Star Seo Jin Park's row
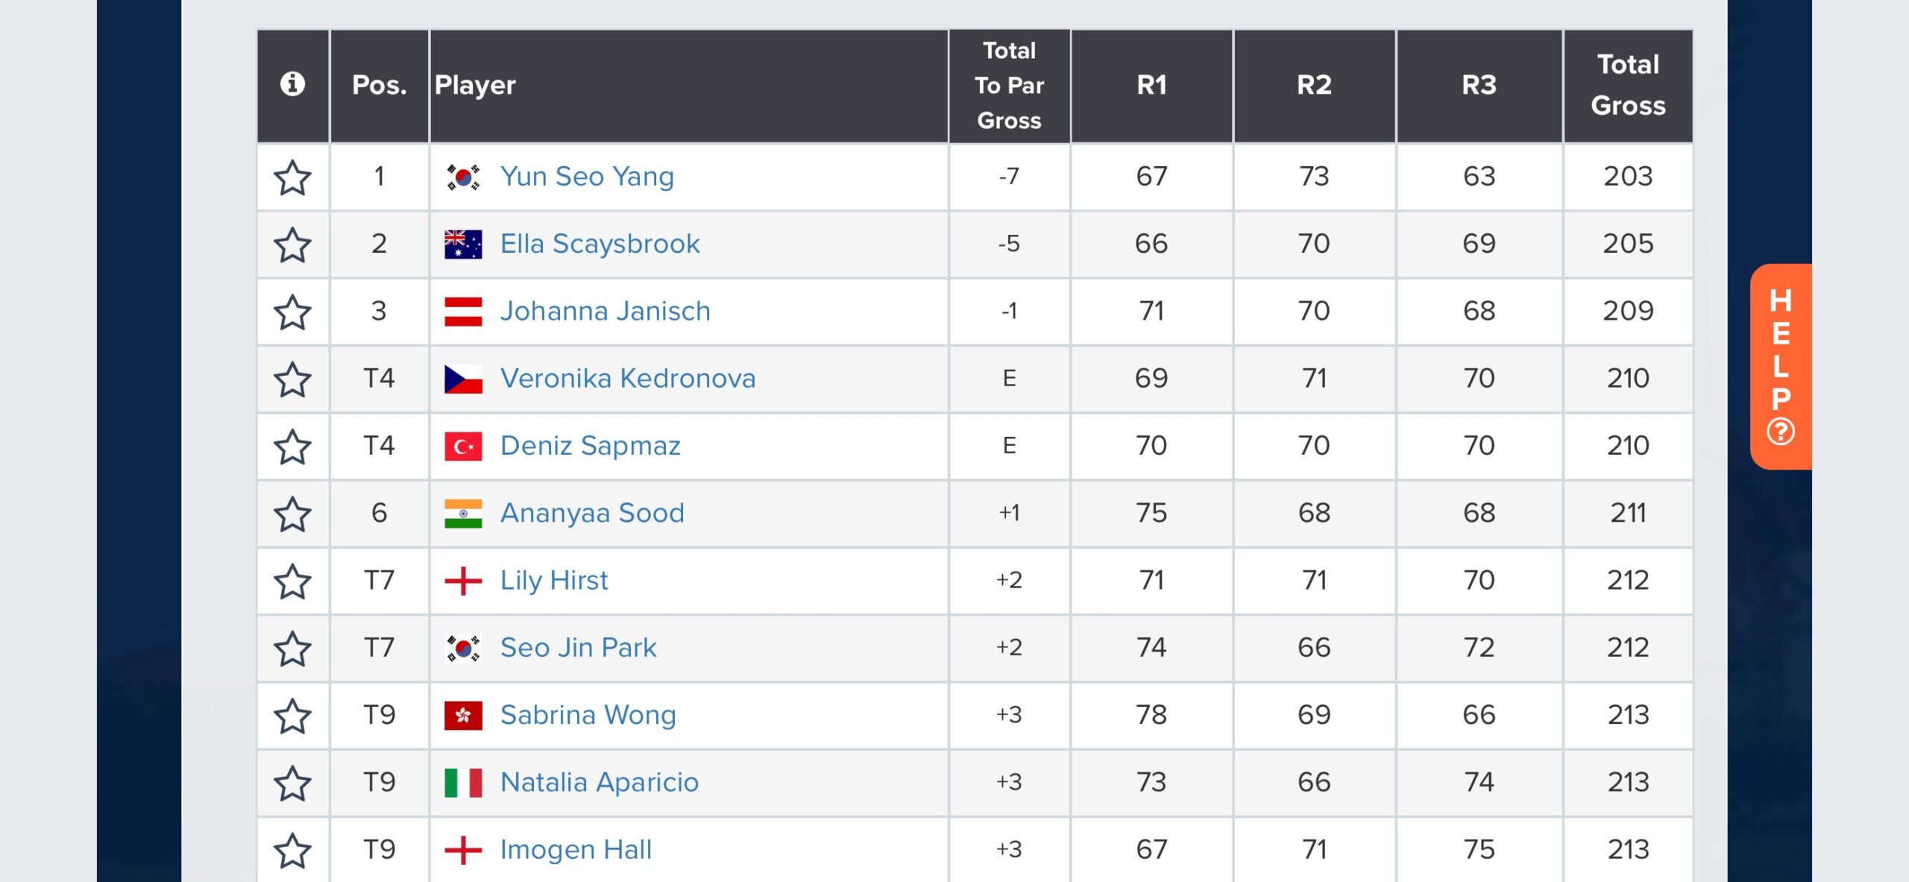The width and height of the screenshot is (1909, 882). pos(292,649)
